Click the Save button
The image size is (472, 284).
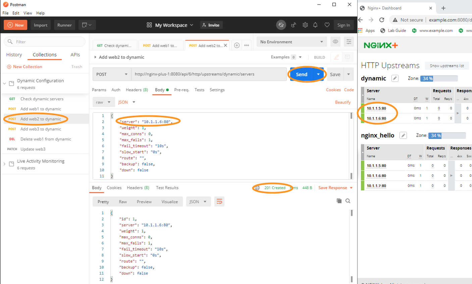(x=335, y=74)
